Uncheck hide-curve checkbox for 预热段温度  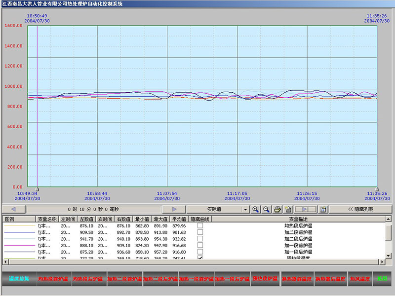pos(200,258)
